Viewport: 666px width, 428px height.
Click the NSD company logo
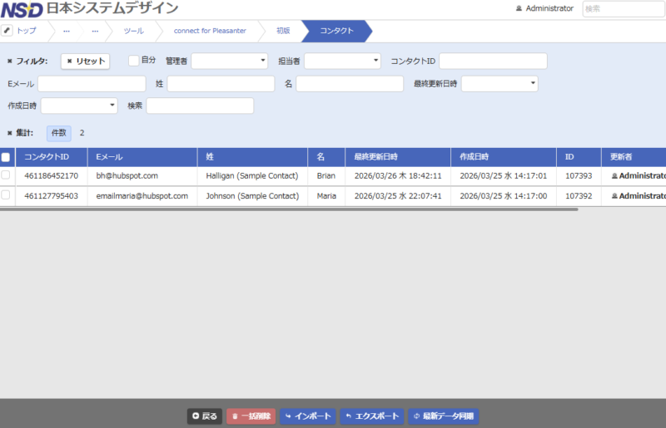22,9
